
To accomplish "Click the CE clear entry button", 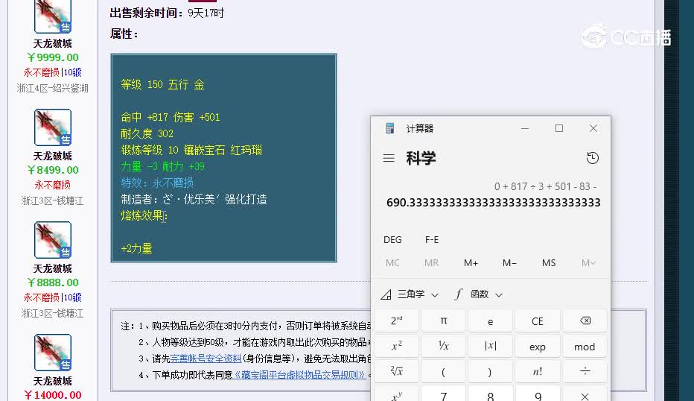I will (538, 321).
